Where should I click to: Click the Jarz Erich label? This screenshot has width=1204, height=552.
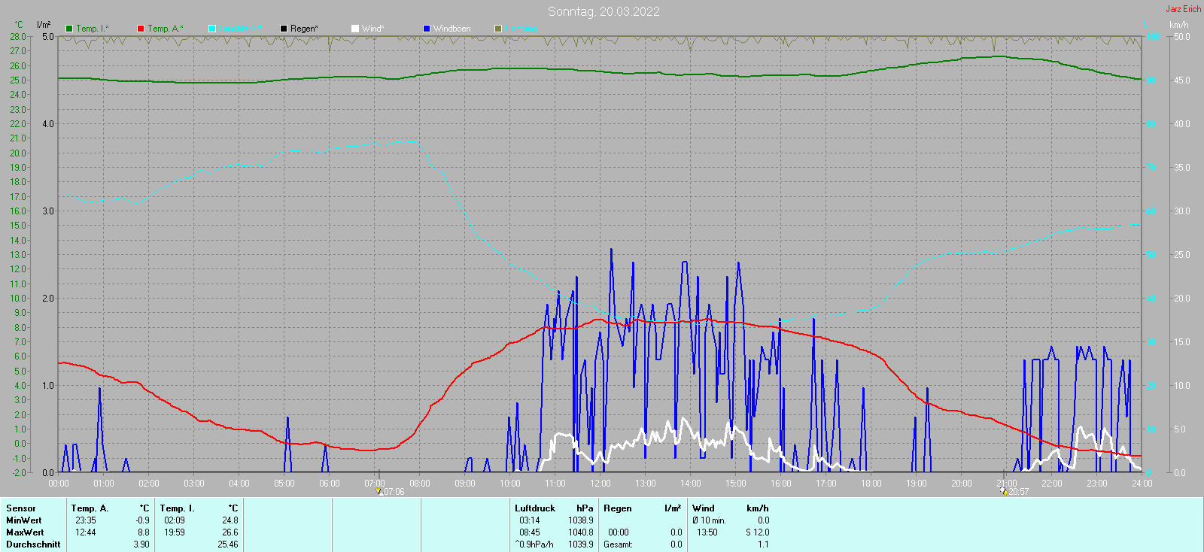(x=1183, y=9)
